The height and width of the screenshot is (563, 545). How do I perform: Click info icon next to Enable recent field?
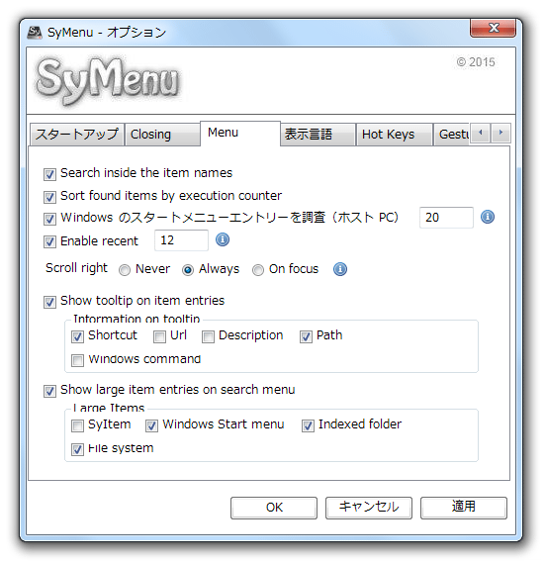[223, 239]
